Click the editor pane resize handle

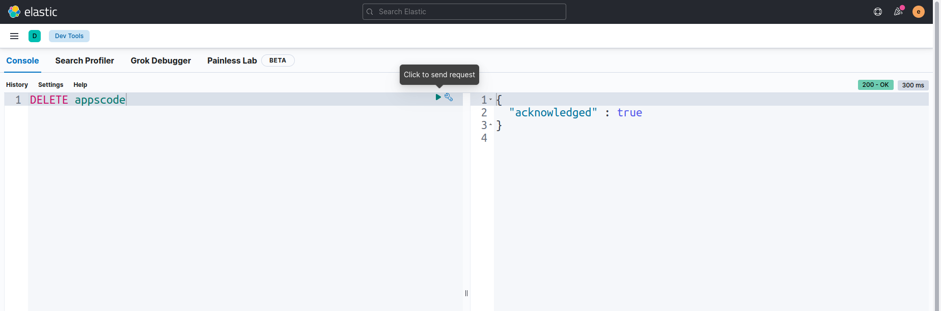click(x=466, y=293)
